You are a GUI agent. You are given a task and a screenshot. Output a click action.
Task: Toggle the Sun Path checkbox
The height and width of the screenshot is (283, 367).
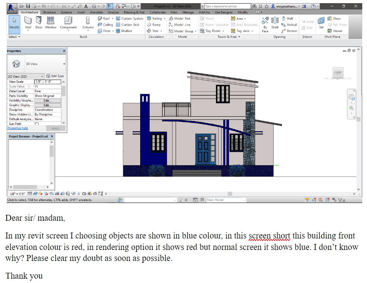pyautogui.click(x=37, y=124)
